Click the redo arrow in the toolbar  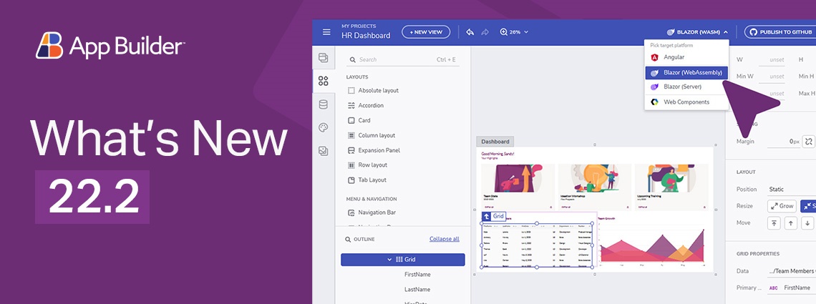coord(485,32)
